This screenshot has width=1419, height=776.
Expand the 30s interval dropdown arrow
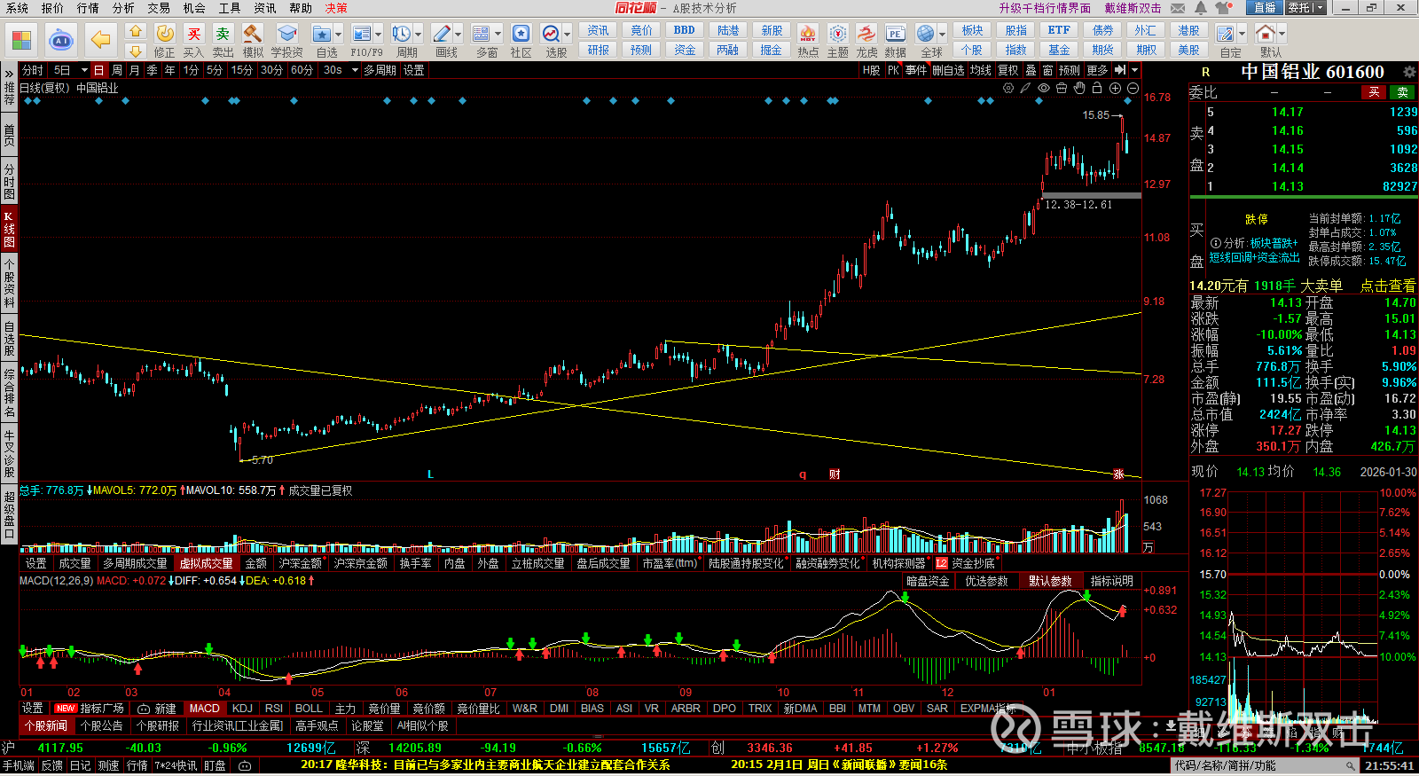(355, 70)
